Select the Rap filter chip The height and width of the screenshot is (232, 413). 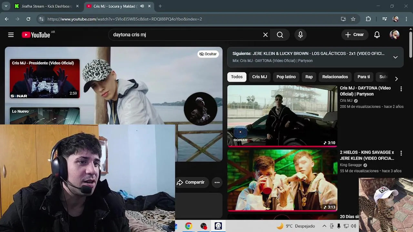(309, 77)
